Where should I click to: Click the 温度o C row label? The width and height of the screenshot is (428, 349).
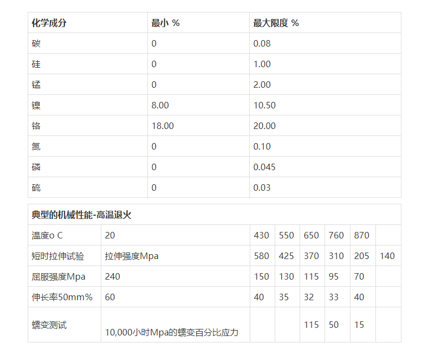point(47,235)
